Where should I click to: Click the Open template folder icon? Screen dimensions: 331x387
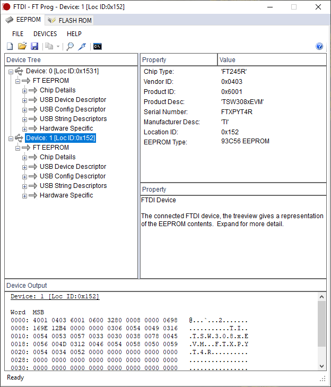22,46
